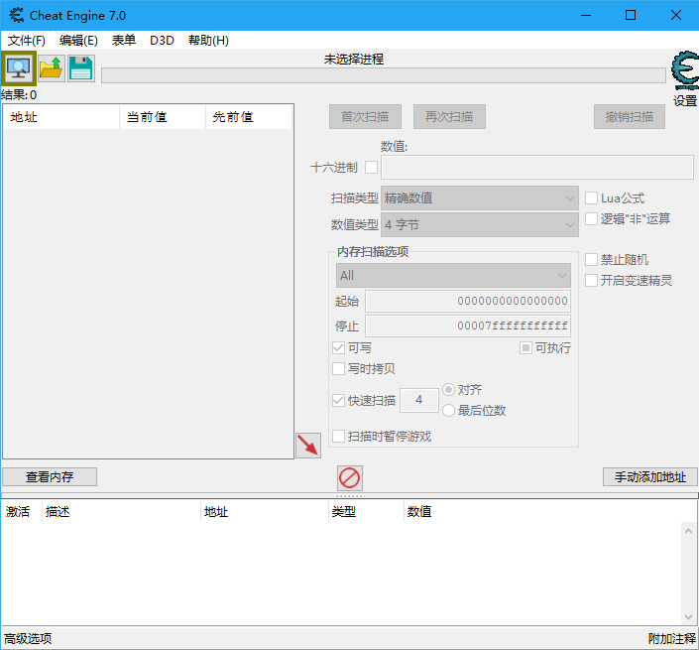The width and height of the screenshot is (699, 650).
Task: Open the 编辑(E) menu
Action: 78,41
